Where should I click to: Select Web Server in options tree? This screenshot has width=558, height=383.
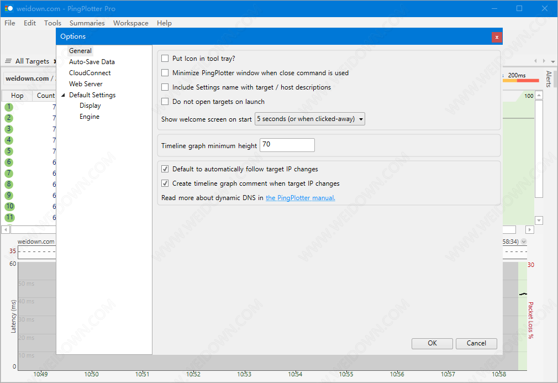[x=86, y=83]
